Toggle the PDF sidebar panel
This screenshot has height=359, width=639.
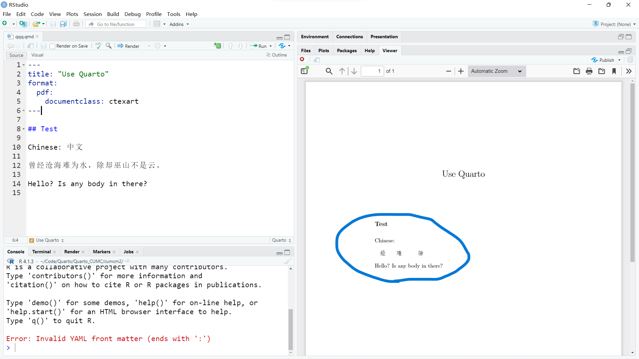click(305, 71)
